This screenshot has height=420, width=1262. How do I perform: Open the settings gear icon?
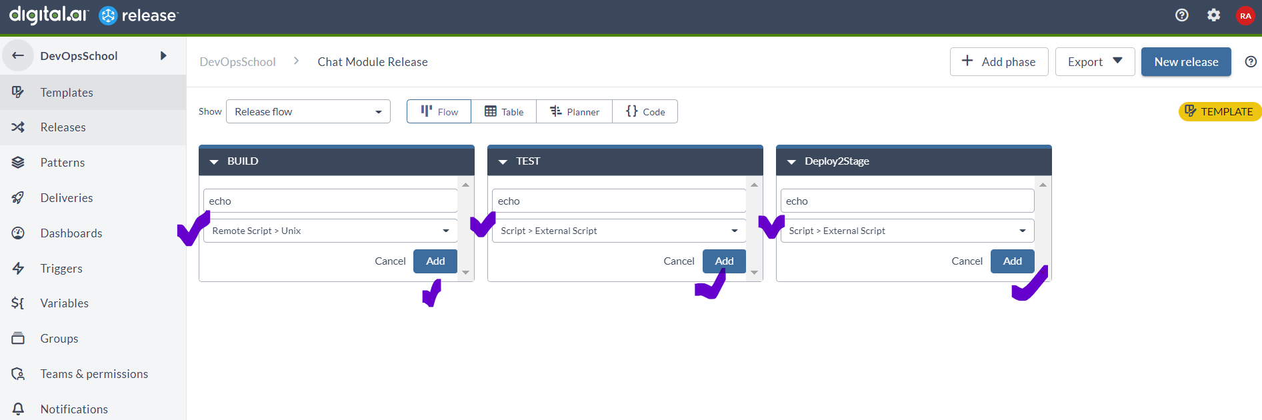[x=1213, y=15]
